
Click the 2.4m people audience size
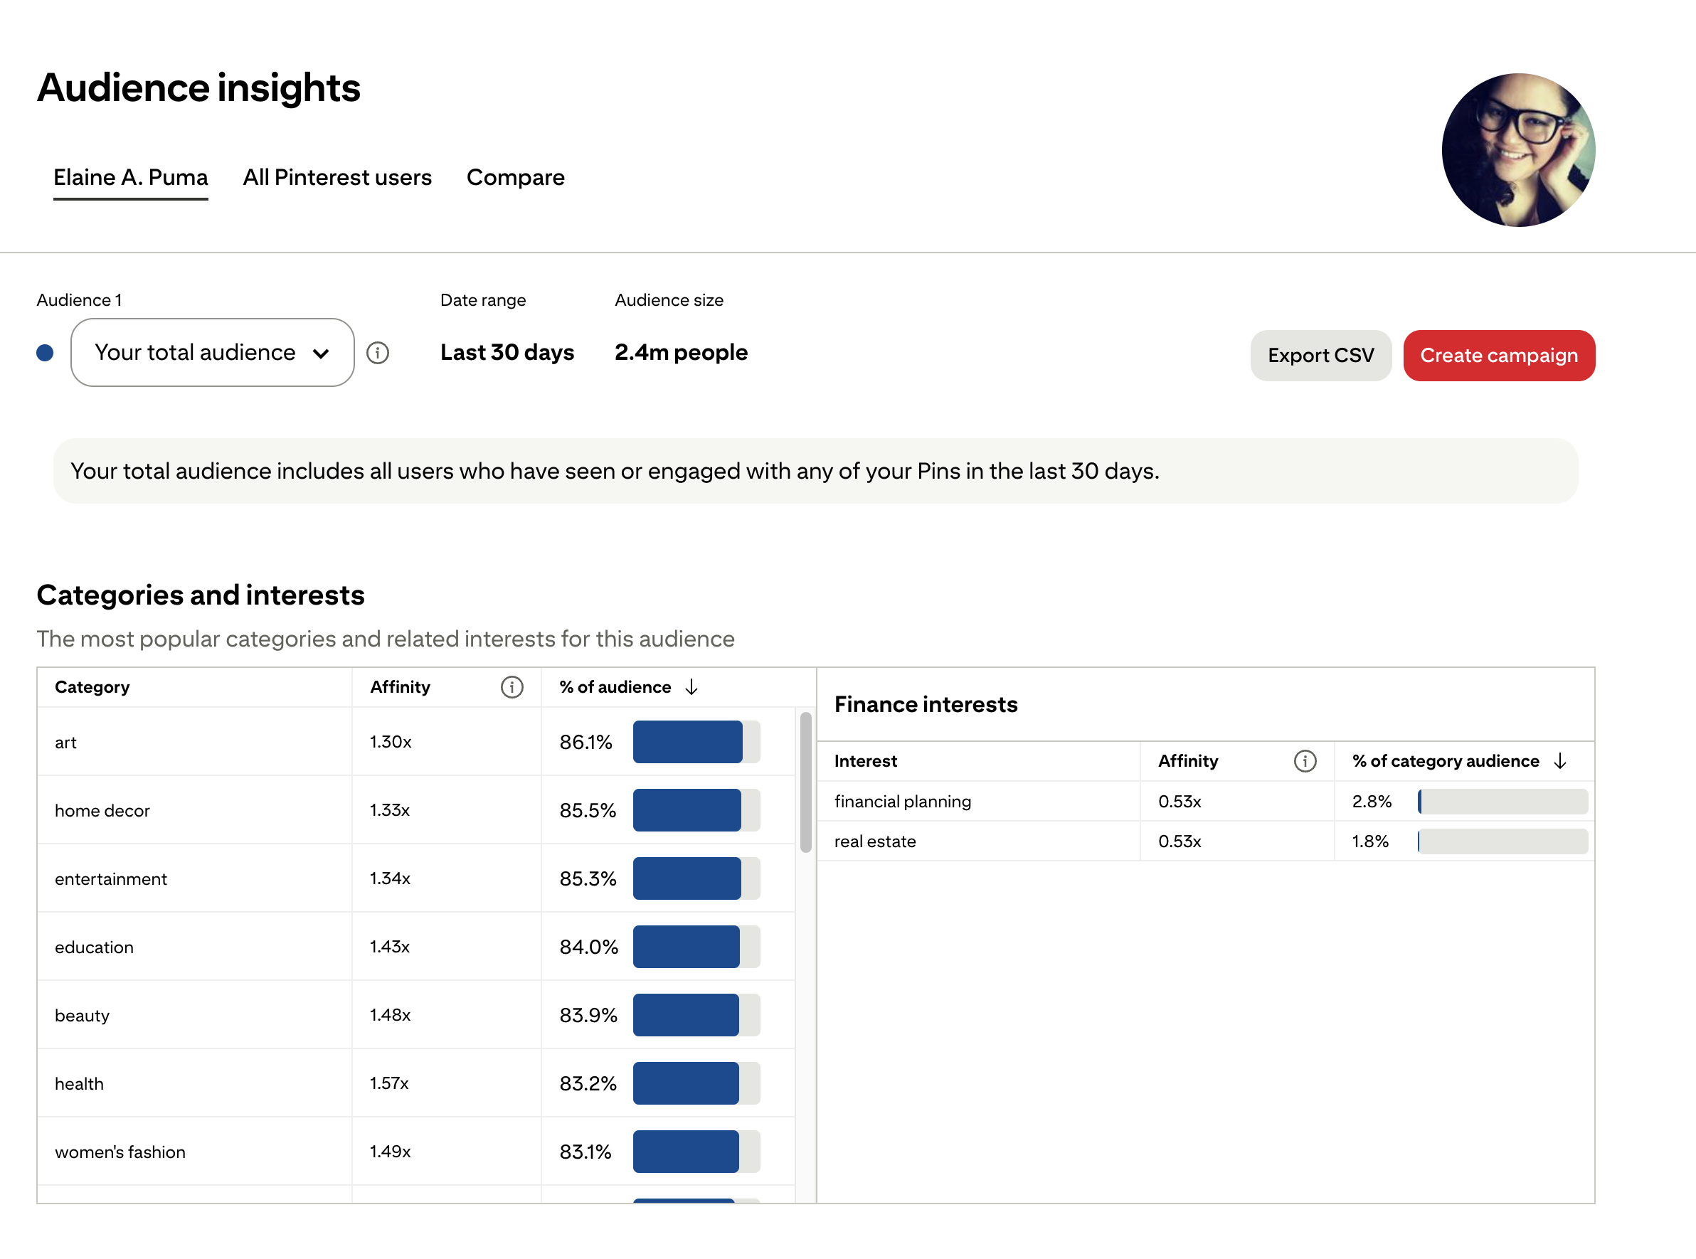tap(682, 353)
